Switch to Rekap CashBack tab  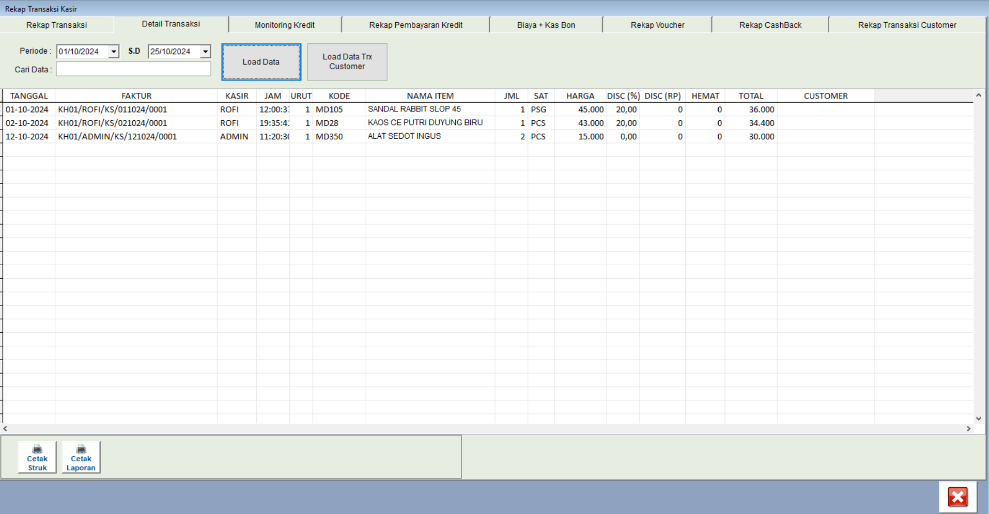[770, 25]
